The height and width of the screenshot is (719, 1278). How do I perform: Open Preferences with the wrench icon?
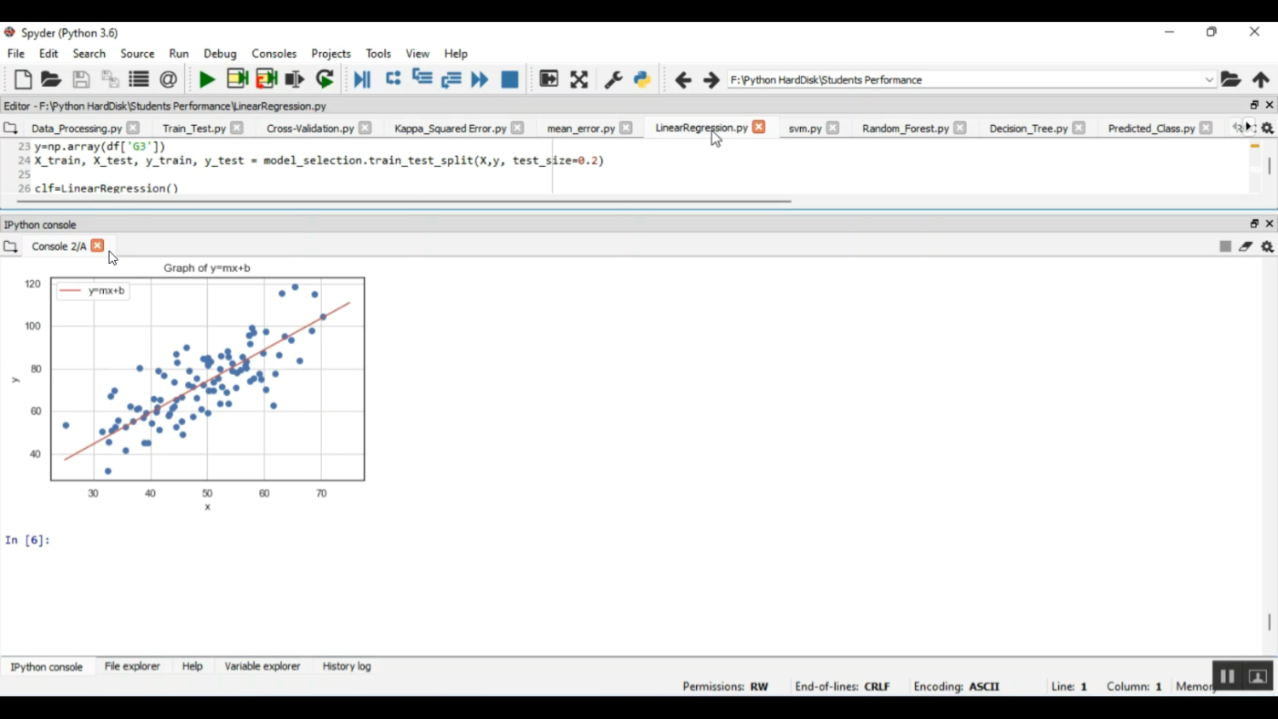coord(613,80)
